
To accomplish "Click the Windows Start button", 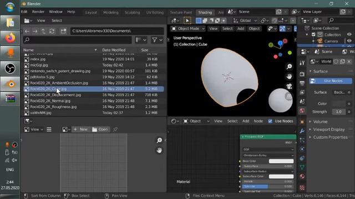I will tap(10, 7).
